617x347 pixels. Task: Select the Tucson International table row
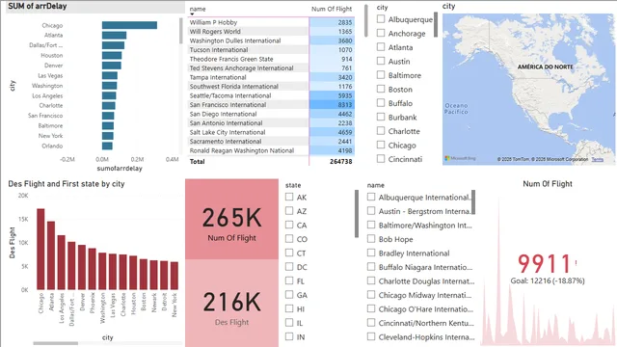point(271,49)
